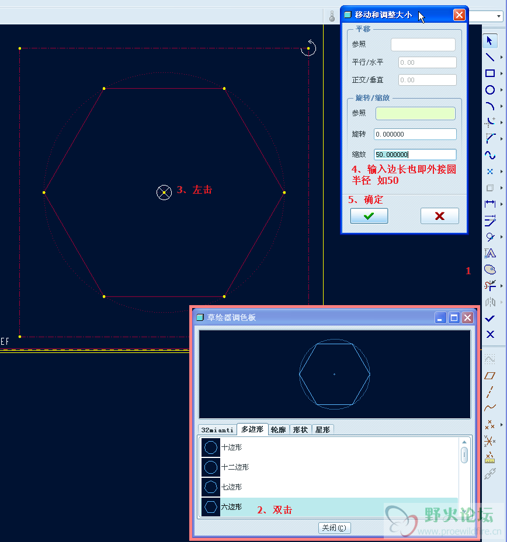Click the small figure icon in top bar
The image size is (507, 542).
pos(332,16)
